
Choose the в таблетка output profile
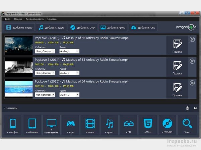tap(32, 125)
